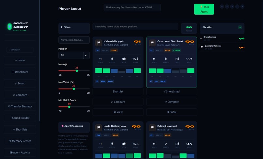Expand the Filters panel header
263x159 pixels.
point(74,28)
